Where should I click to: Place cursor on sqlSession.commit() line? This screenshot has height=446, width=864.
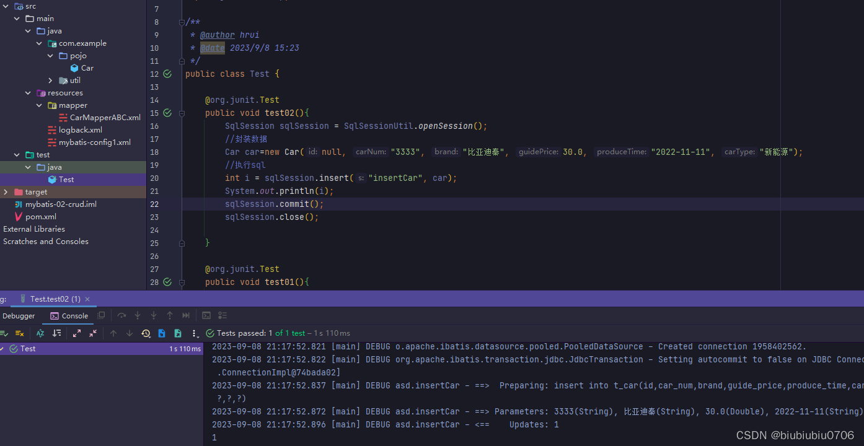[x=522, y=204]
